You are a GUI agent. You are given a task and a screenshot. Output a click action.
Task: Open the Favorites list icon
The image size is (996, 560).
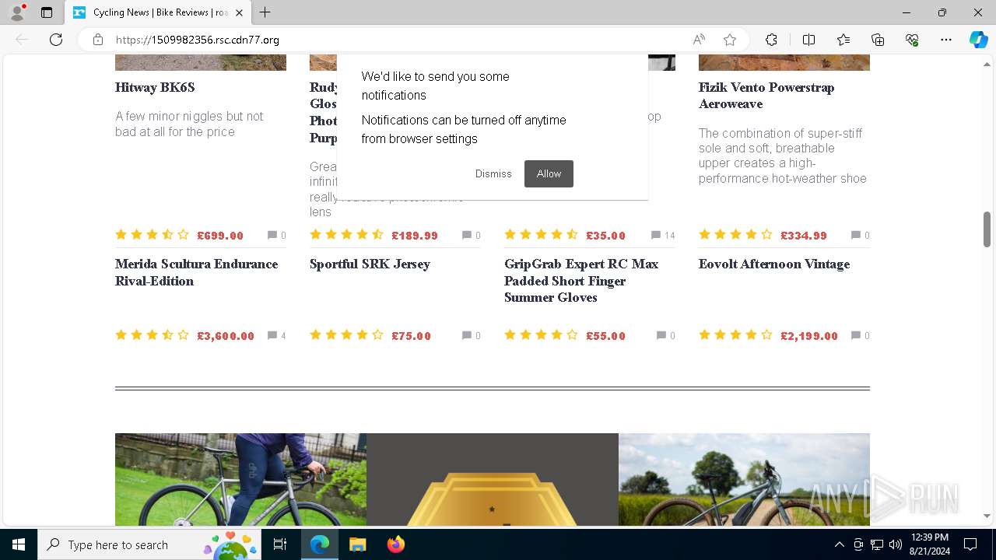point(843,40)
